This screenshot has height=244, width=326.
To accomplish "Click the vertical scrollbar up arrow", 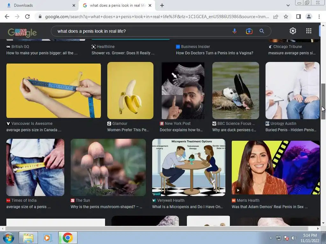I will click(323, 25).
